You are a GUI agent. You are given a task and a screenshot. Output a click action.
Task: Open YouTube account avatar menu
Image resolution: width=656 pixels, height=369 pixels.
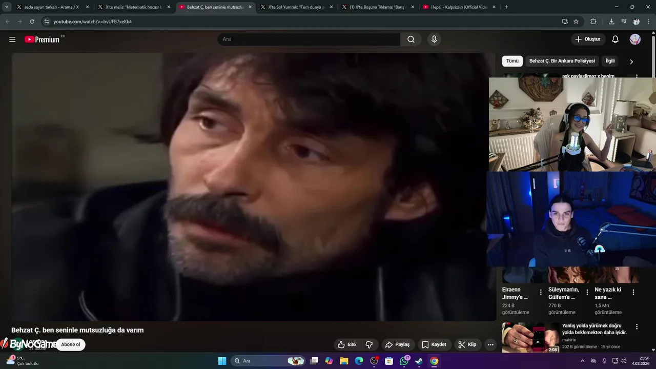tap(635, 39)
